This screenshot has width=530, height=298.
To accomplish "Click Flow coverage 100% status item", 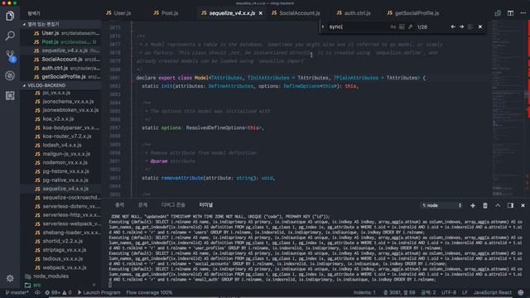I will click(x=149, y=292).
